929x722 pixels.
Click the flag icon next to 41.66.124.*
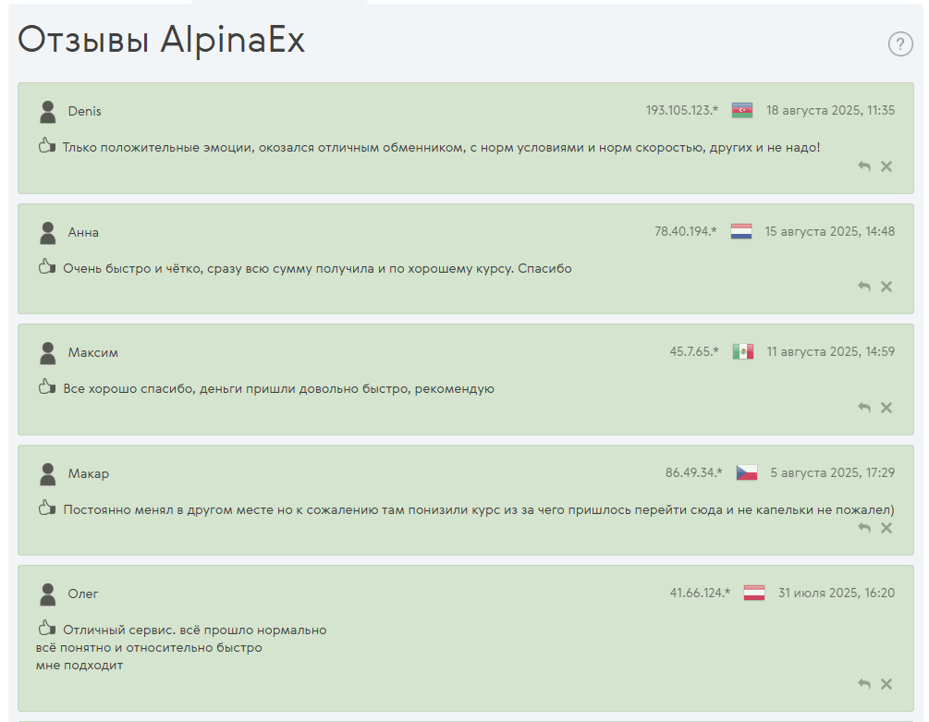754,593
